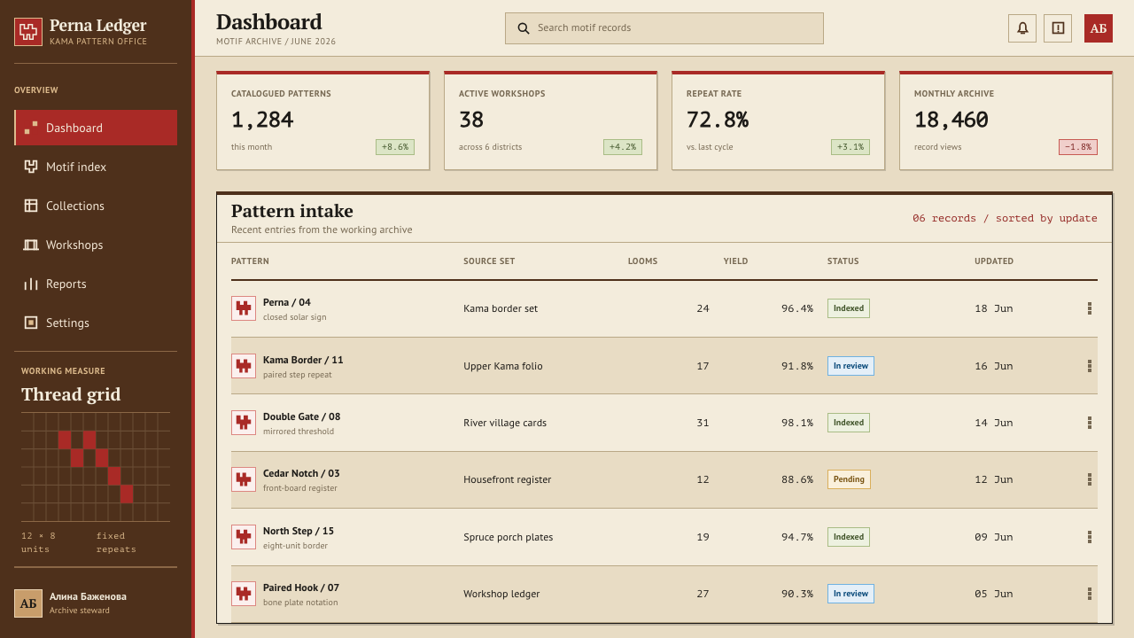The image size is (1134, 638).
Task: Click the In review badge on Kama Border / 11
Action: pyautogui.click(x=850, y=366)
